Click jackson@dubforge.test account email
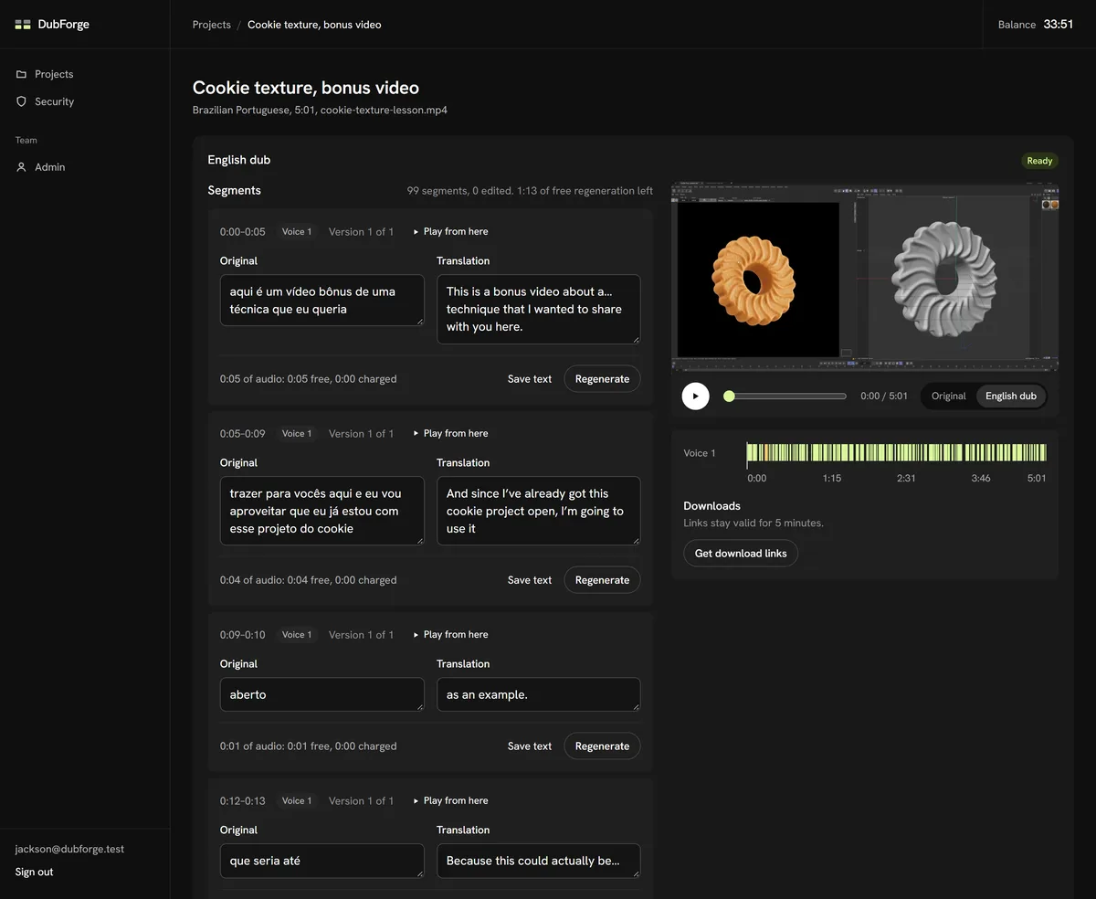Image resolution: width=1096 pixels, height=899 pixels. coord(69,849)
